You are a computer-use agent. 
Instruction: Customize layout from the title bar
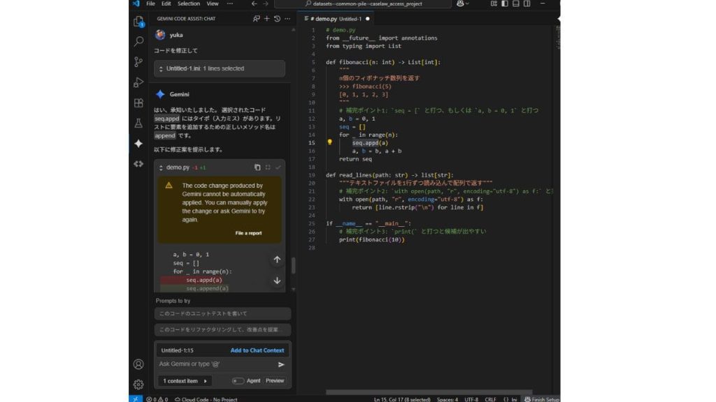pyautogui.click(x=494, y=3)
